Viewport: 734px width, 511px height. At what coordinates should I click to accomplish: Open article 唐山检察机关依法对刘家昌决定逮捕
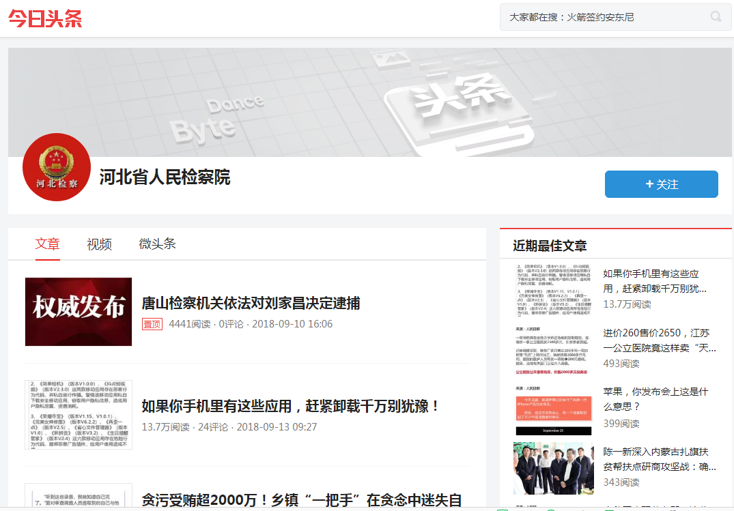[251, 304]
